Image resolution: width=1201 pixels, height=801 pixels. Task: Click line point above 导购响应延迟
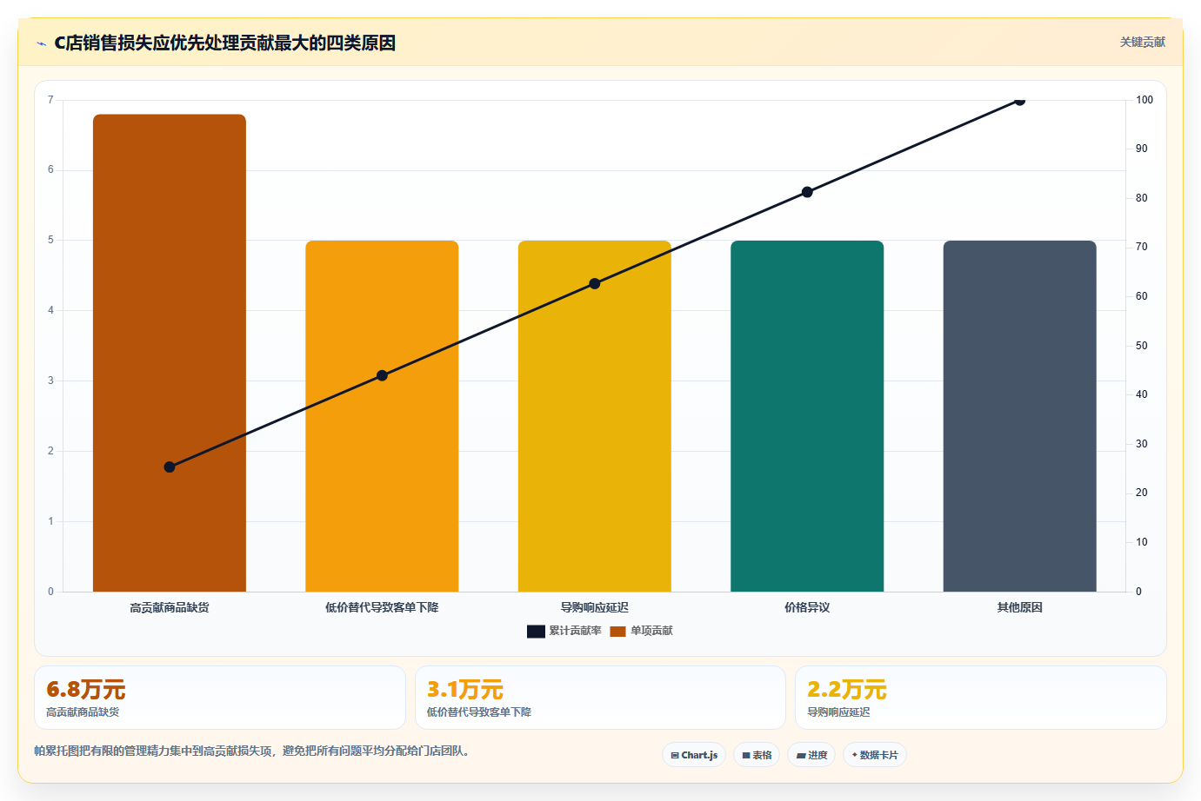coord(595,284)
